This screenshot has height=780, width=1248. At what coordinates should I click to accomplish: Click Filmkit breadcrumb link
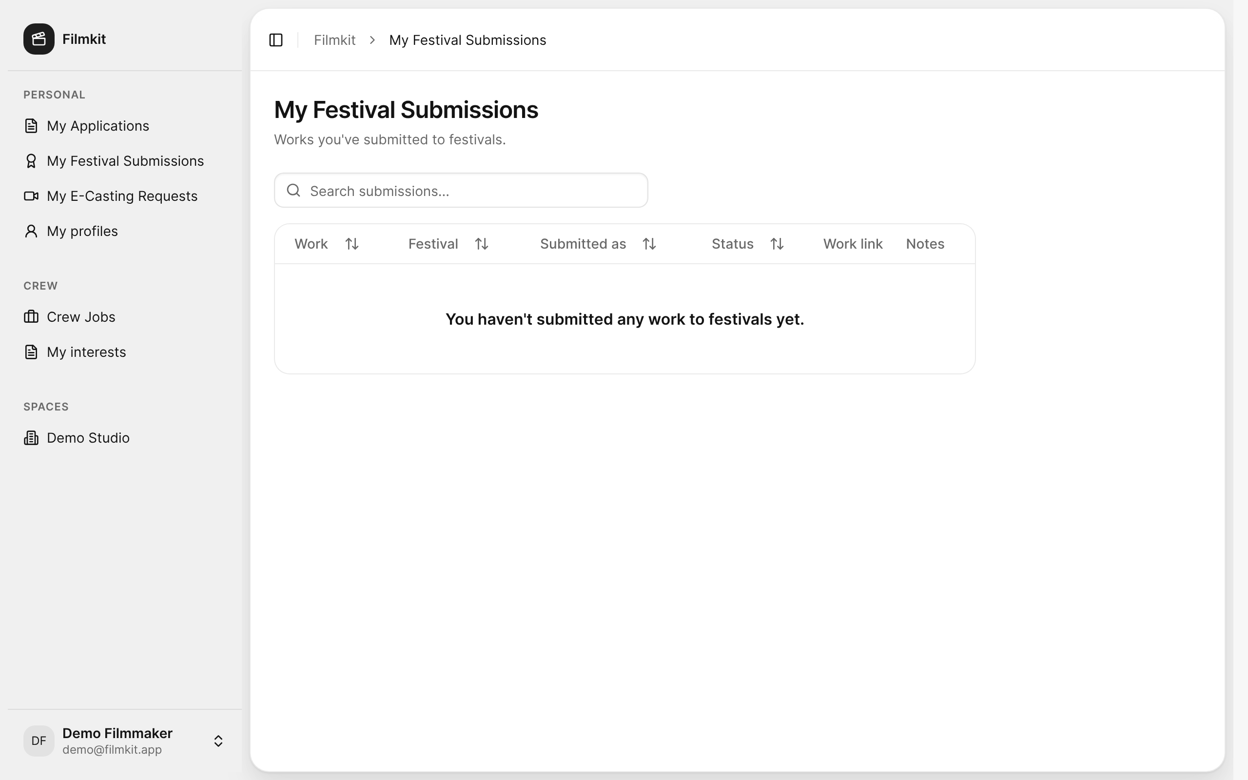(x=334, y=39)
